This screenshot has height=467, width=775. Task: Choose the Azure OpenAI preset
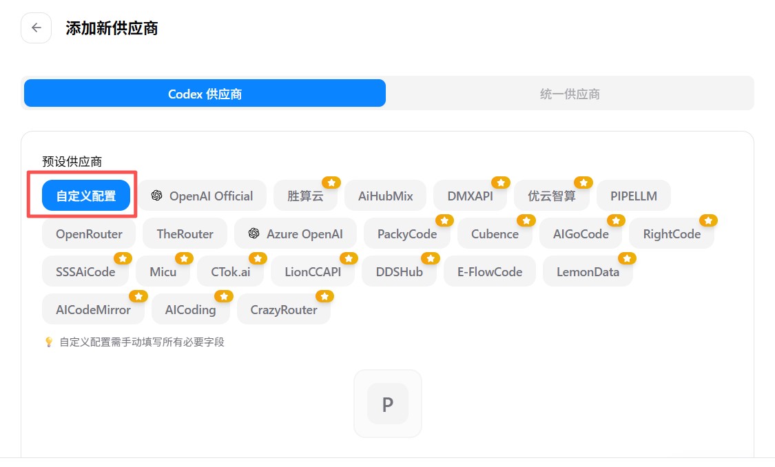[296, 233]
